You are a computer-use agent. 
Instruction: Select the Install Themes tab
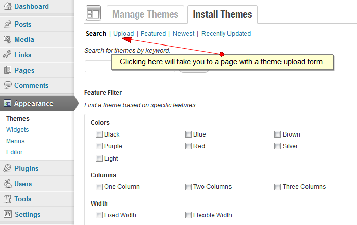pos(222,14)
